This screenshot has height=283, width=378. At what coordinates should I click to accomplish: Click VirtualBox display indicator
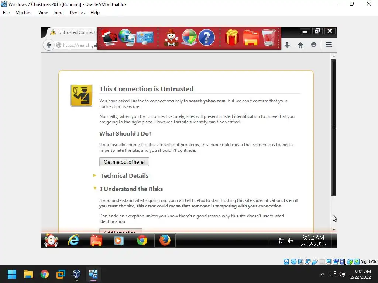(x=329, y=262)
